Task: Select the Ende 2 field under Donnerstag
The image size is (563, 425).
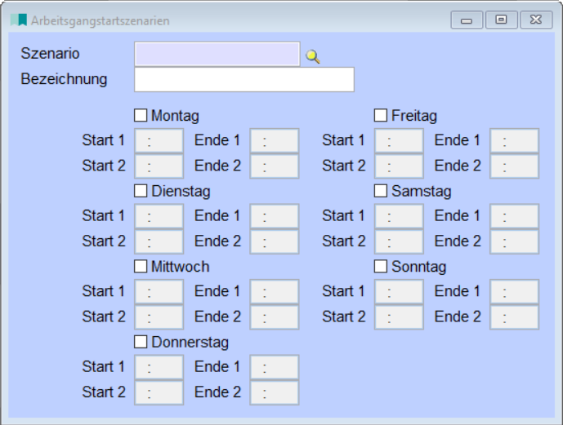Action: 274,392
